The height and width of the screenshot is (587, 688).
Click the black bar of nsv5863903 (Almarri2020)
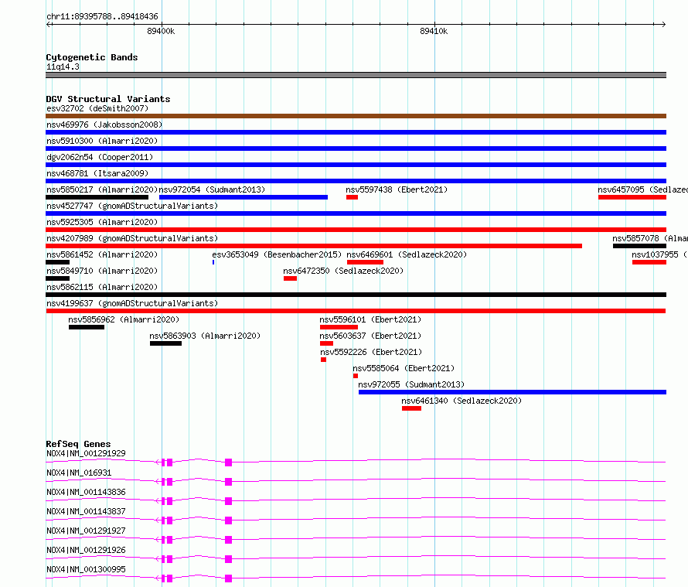165,343
